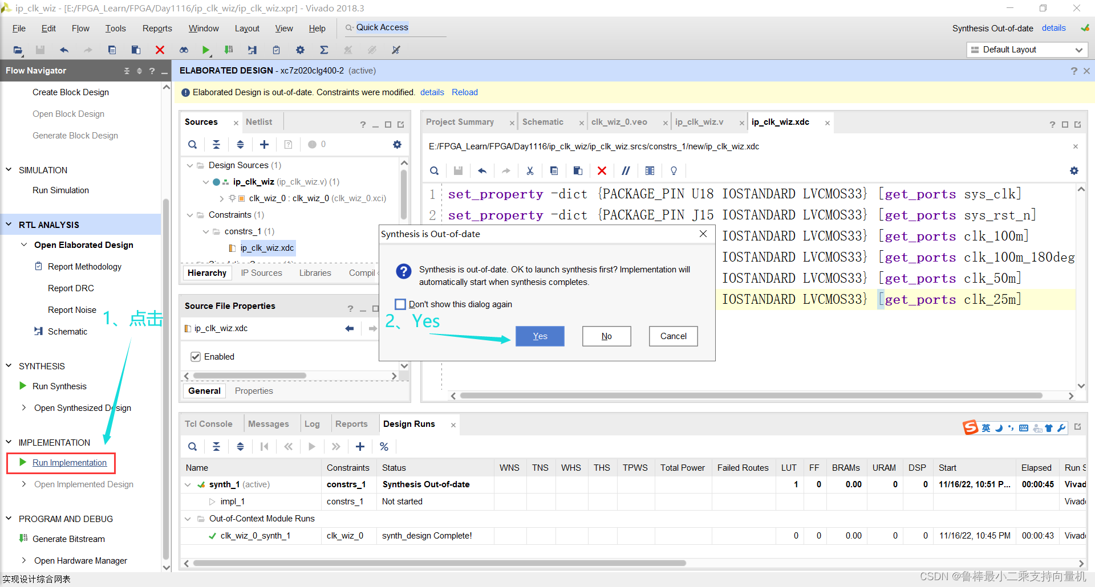Click the red Delete X in editor toolbar
The image size is (1095, 587).
(602, 171)
